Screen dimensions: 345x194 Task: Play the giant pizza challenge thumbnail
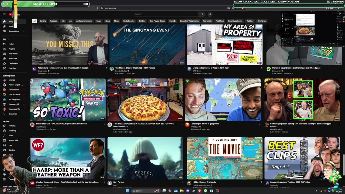pyautogui.click(x=145, y=100)
